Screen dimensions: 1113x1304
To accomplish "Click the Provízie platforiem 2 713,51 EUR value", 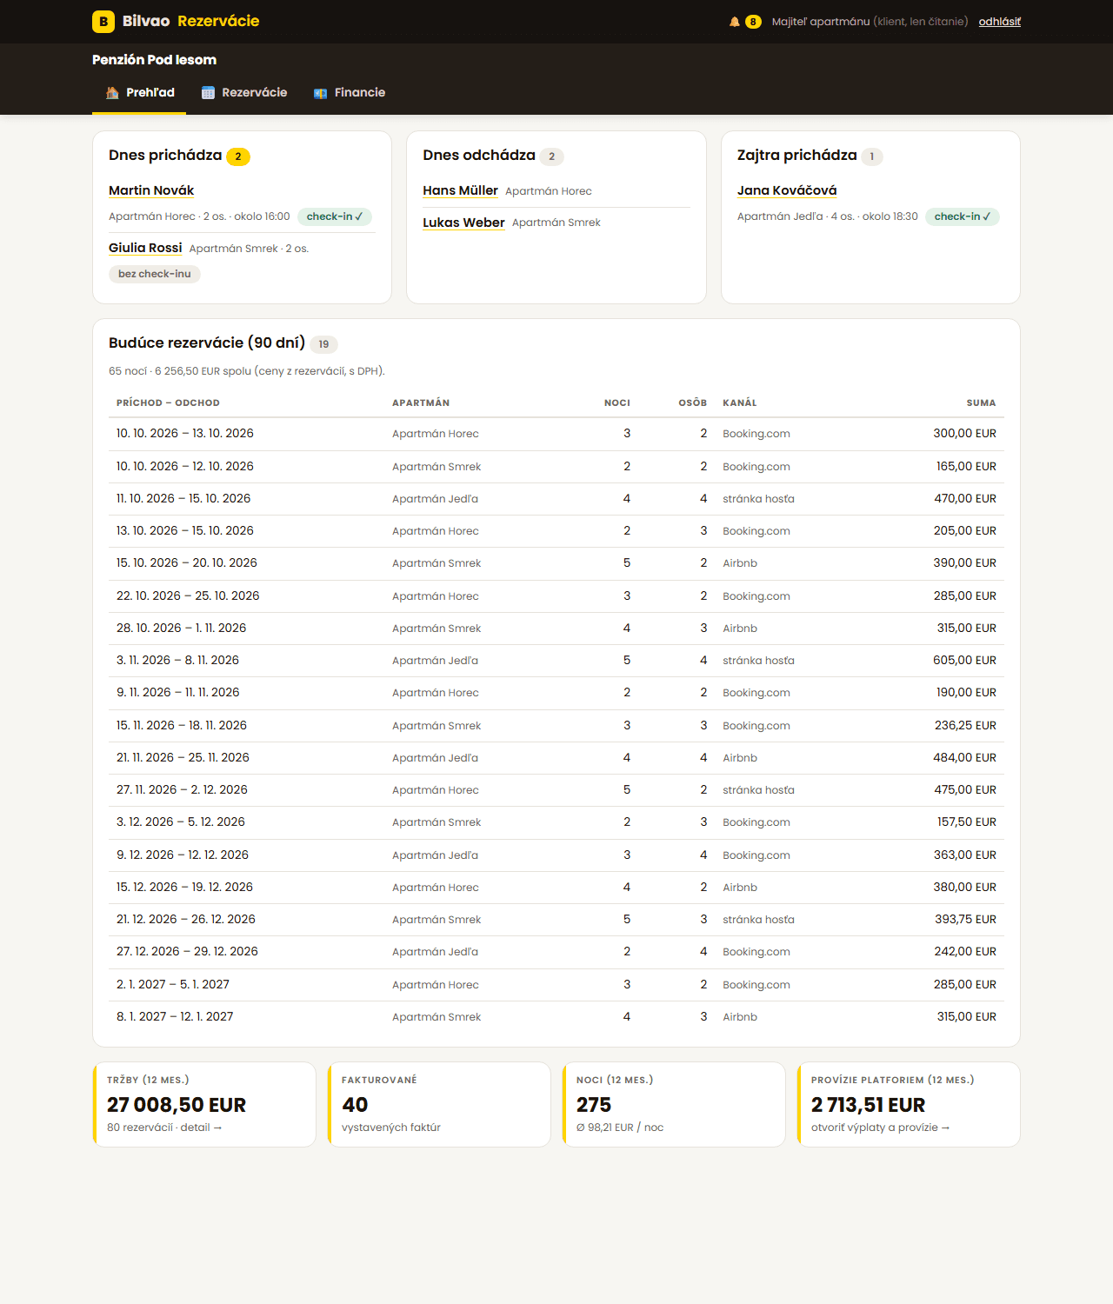I will pos(868,1105).
